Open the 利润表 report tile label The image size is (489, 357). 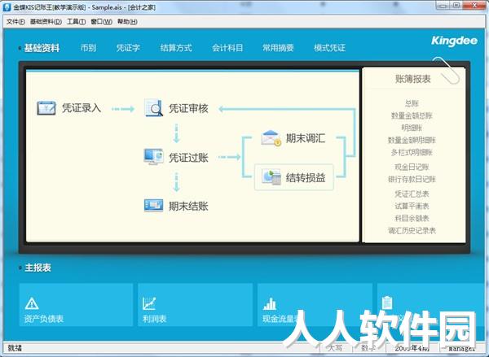(x=154, y=319)
